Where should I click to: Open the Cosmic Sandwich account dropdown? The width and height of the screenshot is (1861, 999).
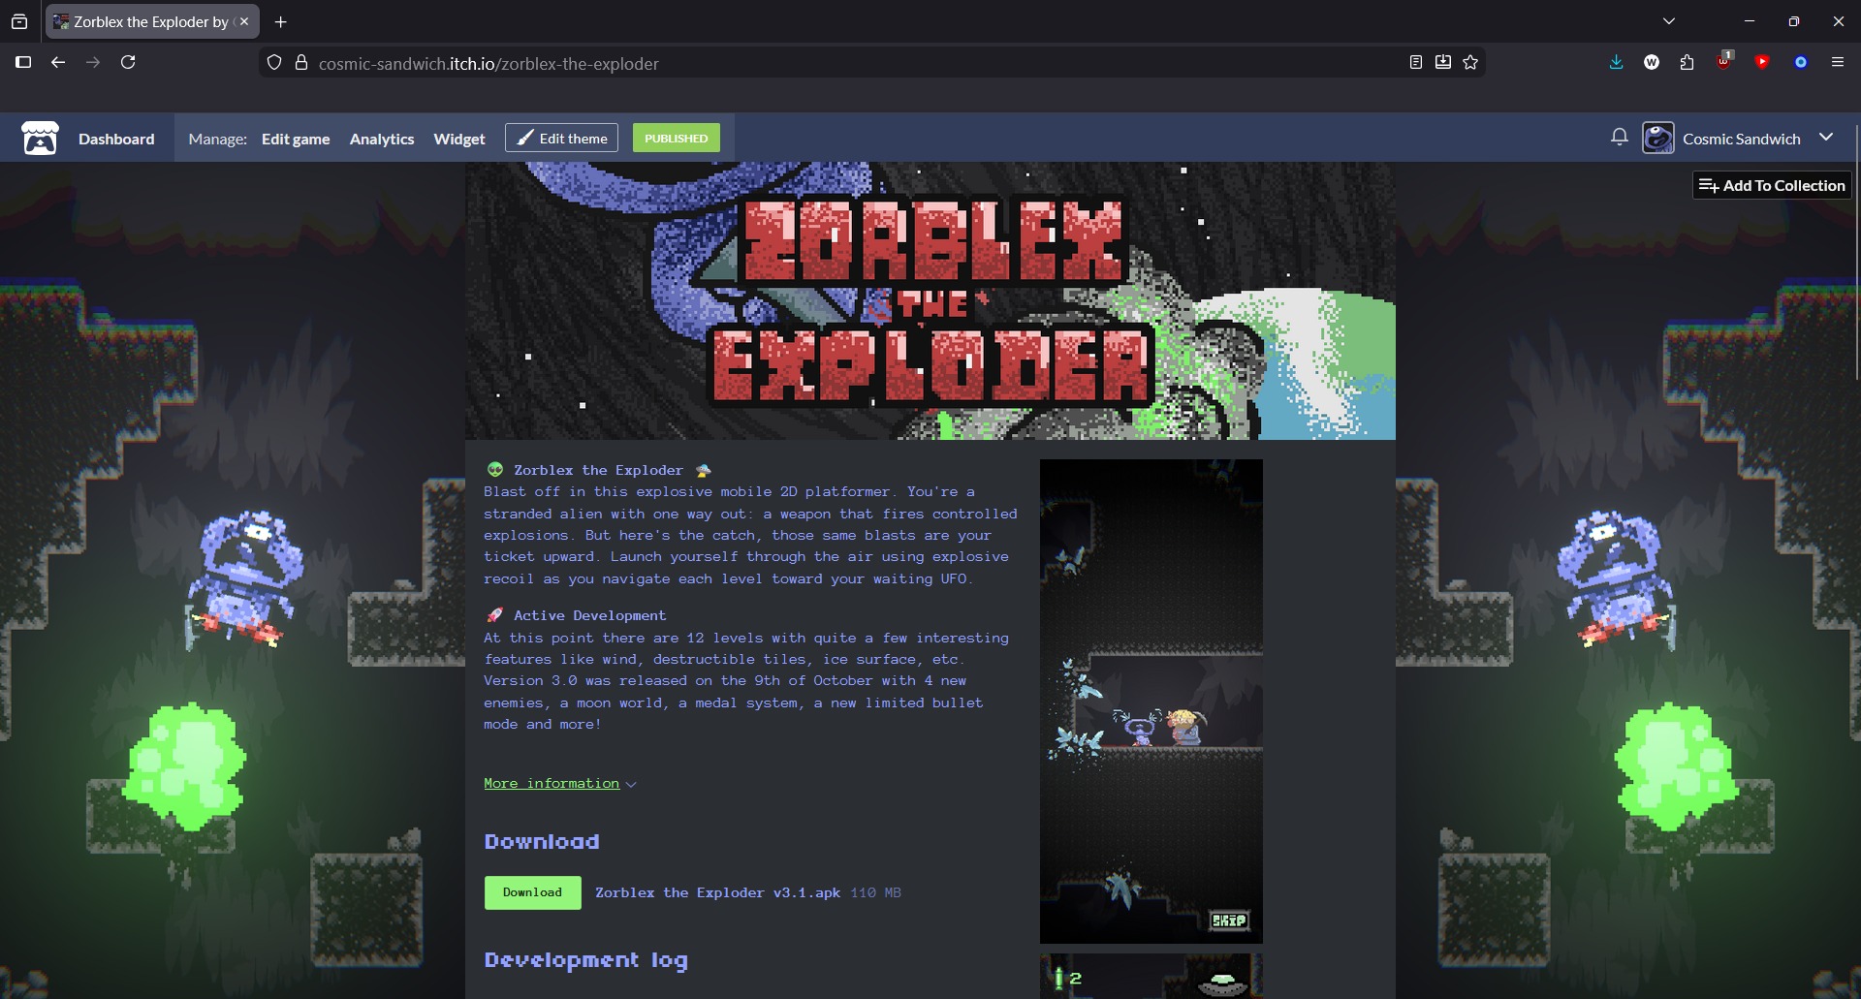pos(1826,138)
